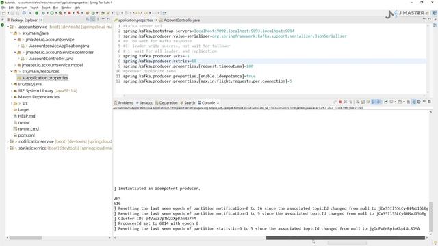Collapse All in Package Explorer
This screenshot has height=246, width=438.
coord(88,19)
